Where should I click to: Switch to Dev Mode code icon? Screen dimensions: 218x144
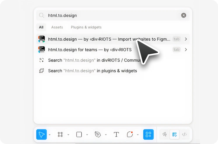tap(184, 135)
